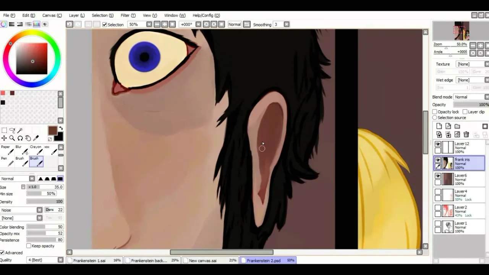Open the rotation angle dropdown

[198, 24]
